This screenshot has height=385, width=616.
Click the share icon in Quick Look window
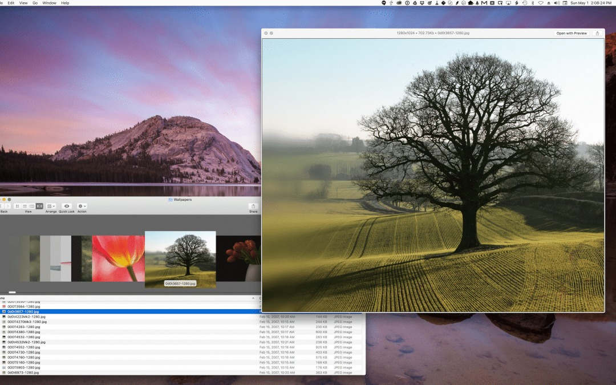tap(597, 33)
